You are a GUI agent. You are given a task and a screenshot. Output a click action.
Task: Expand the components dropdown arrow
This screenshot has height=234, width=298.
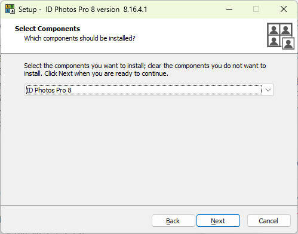tap(268, 90)
